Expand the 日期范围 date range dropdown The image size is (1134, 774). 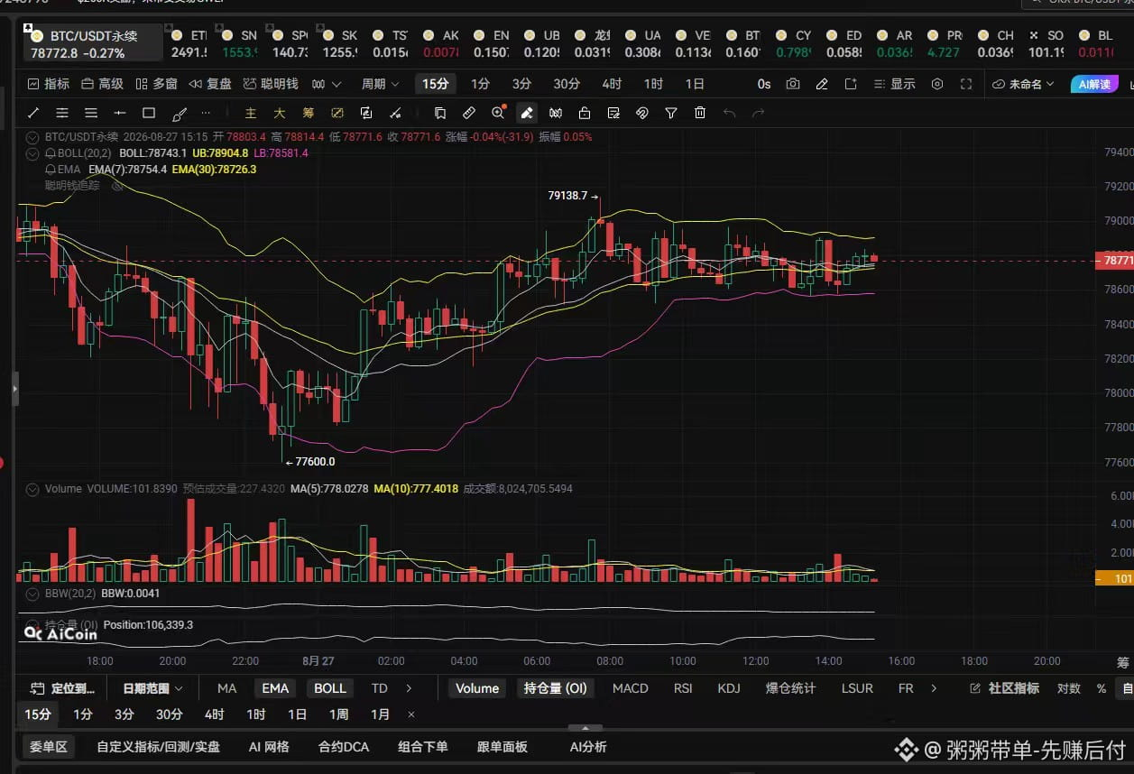152,688
